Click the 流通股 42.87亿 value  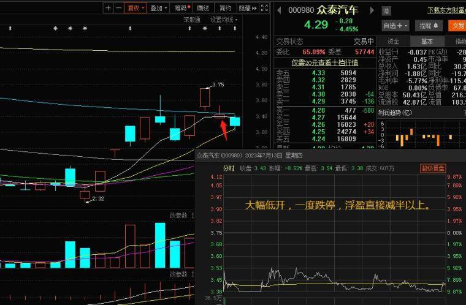click(414, 102)
